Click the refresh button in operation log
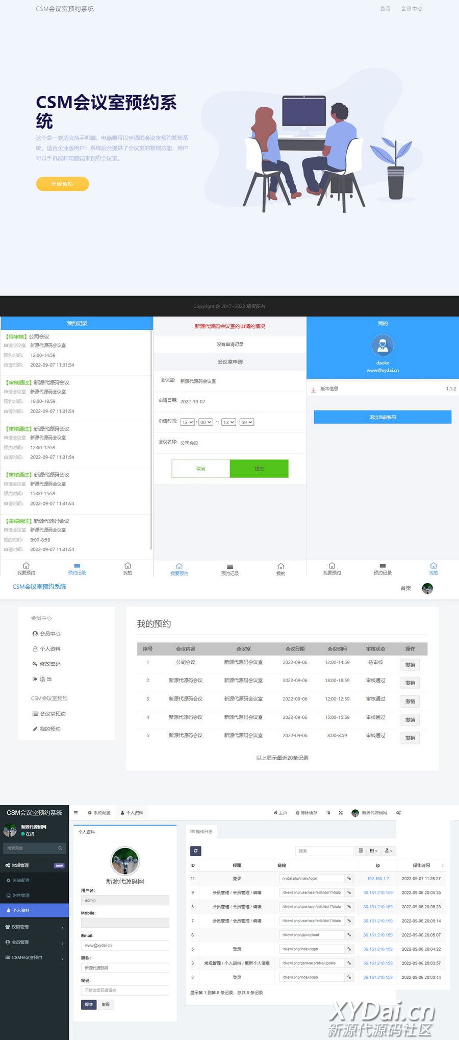This screenshot has height=1040, width=459. pos(196,851)
